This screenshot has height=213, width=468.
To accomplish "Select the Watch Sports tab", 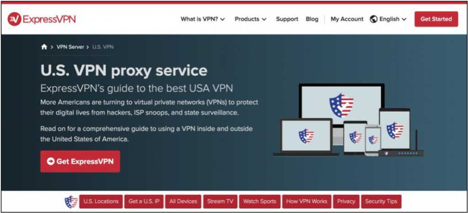I will click(x=260, y=202).
